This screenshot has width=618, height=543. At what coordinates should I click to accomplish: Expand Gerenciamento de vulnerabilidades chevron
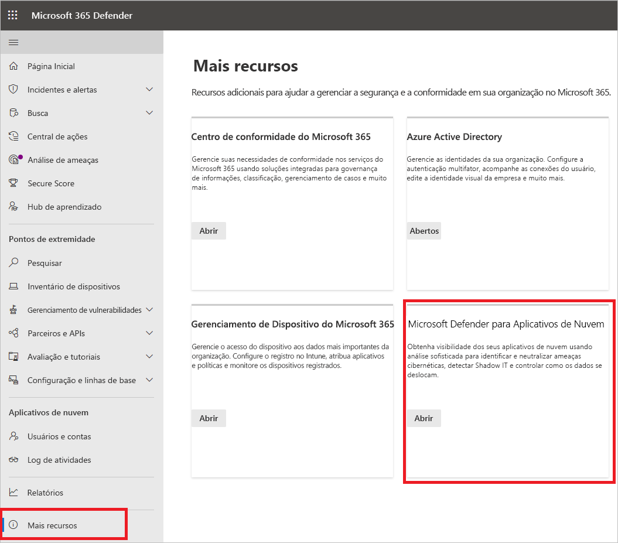[149, 310]
